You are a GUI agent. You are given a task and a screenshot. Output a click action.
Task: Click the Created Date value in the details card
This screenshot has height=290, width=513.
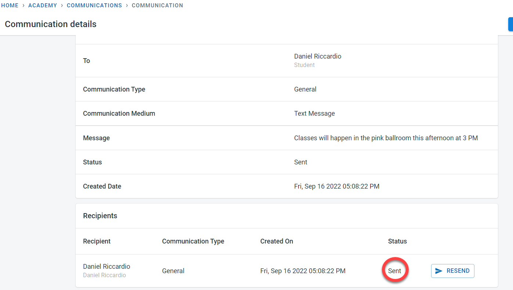[x=336, y=186]
